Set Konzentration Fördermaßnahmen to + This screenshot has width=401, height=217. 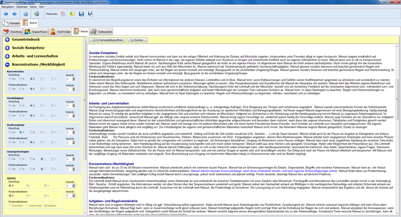(x=20, y=89)
